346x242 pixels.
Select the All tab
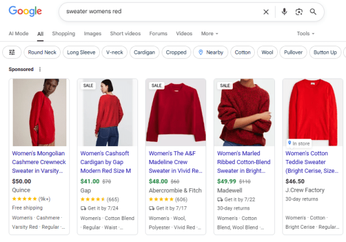tap(40, 33)
